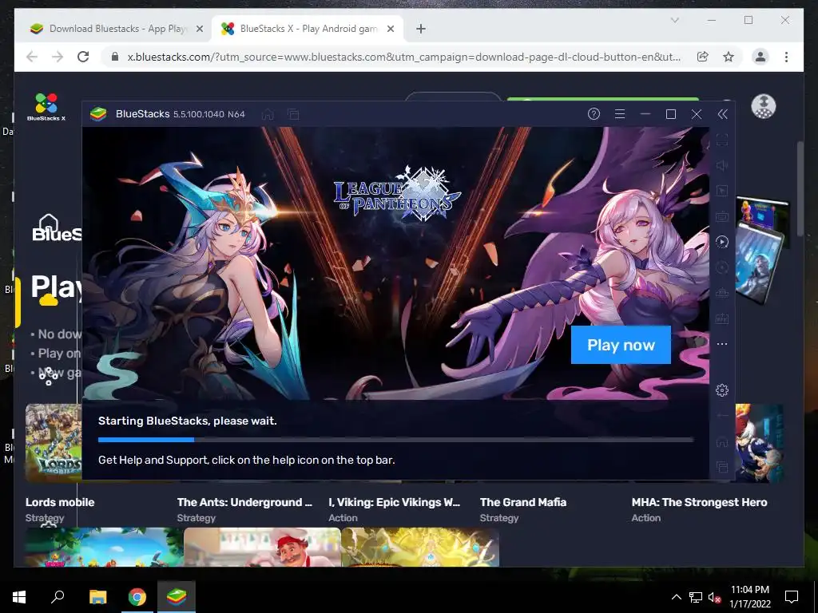This screenshot has height=613, width=818.
Task: Open MHA: The Strongest Hero thumbnail
Action: point(760,443)
